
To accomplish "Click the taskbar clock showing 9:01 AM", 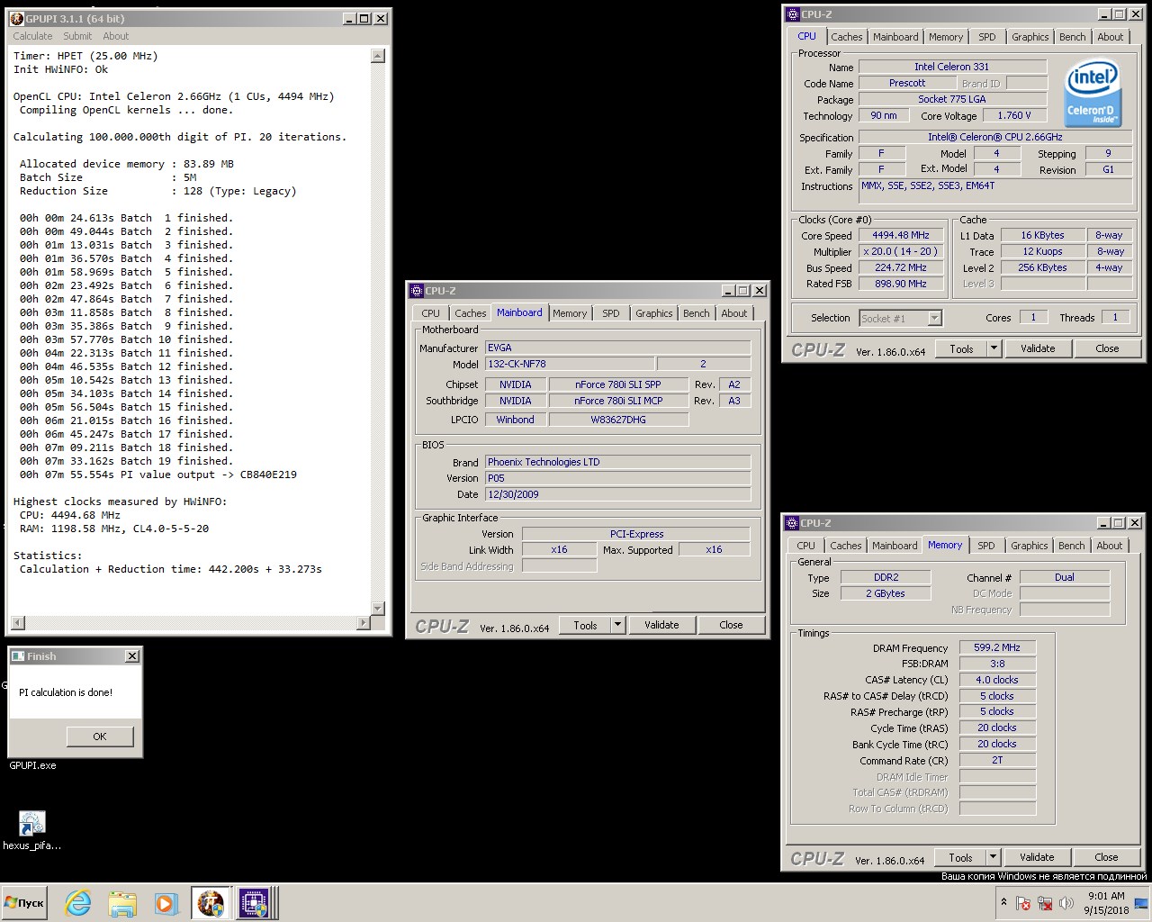I will tap(1106, 903).
